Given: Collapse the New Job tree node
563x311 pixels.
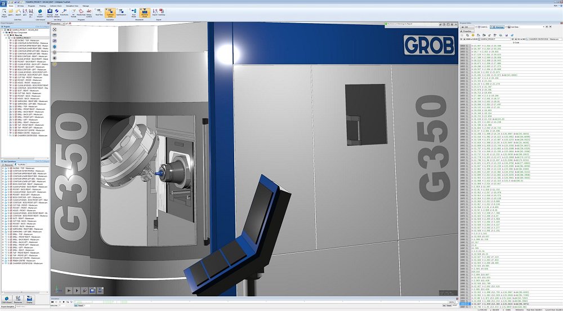Looking at the screenshot, I should pyautogui.click(x=6, y=35).
